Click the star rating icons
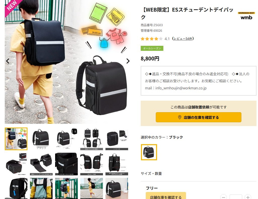 152,39
